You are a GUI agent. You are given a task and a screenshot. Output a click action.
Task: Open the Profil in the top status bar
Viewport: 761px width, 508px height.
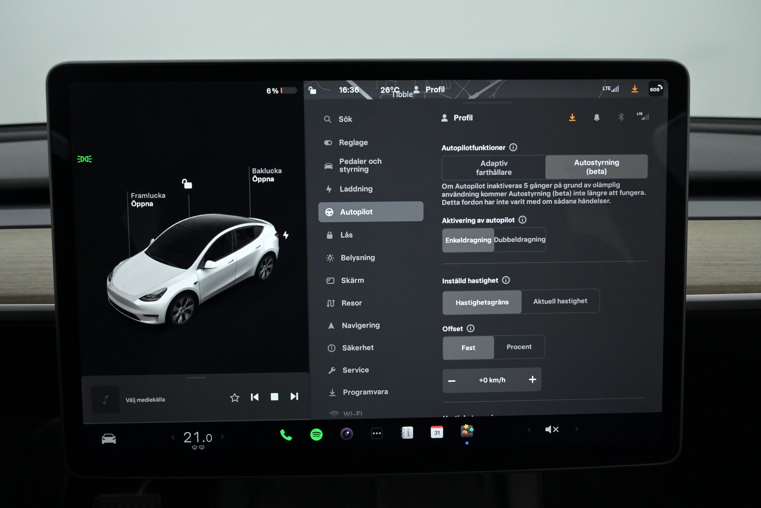tap(429, 89)
